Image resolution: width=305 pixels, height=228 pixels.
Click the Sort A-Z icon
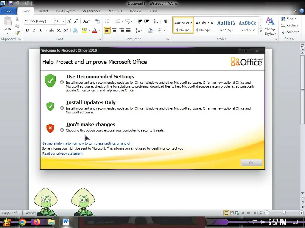coord(155,21)
